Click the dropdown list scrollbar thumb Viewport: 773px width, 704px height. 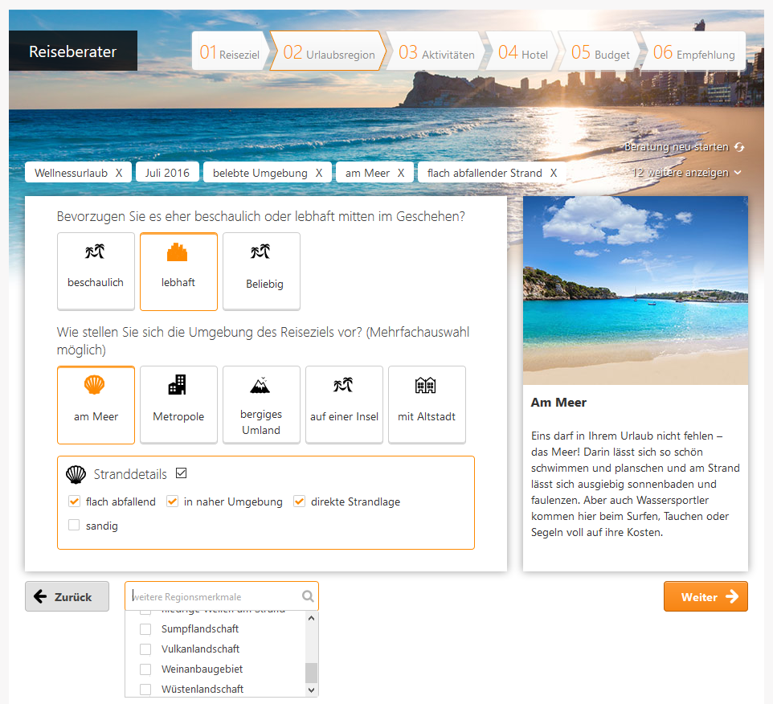click(x=311, y=673)
